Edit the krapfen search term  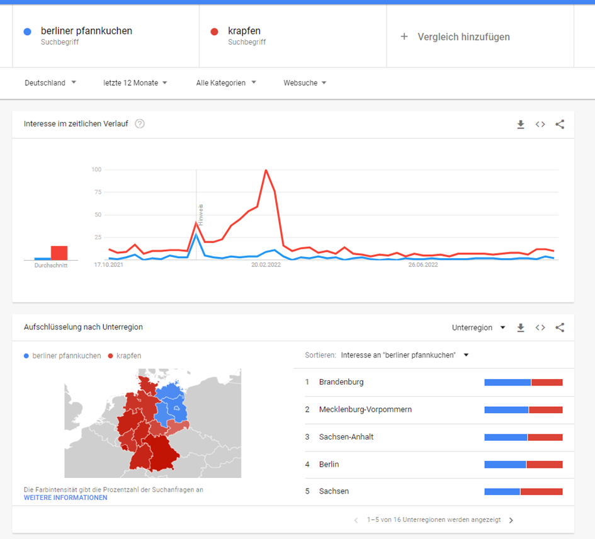pyautogui.click(x=244, y=31)
